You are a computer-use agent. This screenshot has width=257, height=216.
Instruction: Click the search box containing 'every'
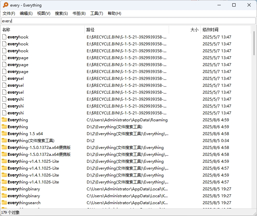(128, 21)
